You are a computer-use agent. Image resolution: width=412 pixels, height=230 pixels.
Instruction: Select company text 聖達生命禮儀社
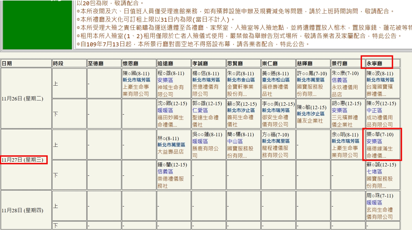click(205, 121)
